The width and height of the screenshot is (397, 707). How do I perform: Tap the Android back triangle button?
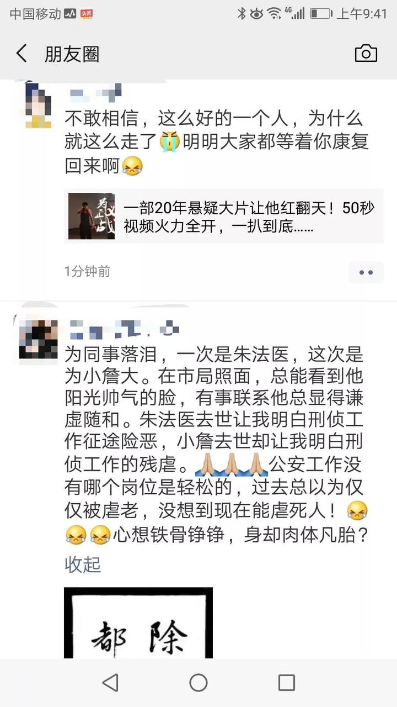click(110, 683)
